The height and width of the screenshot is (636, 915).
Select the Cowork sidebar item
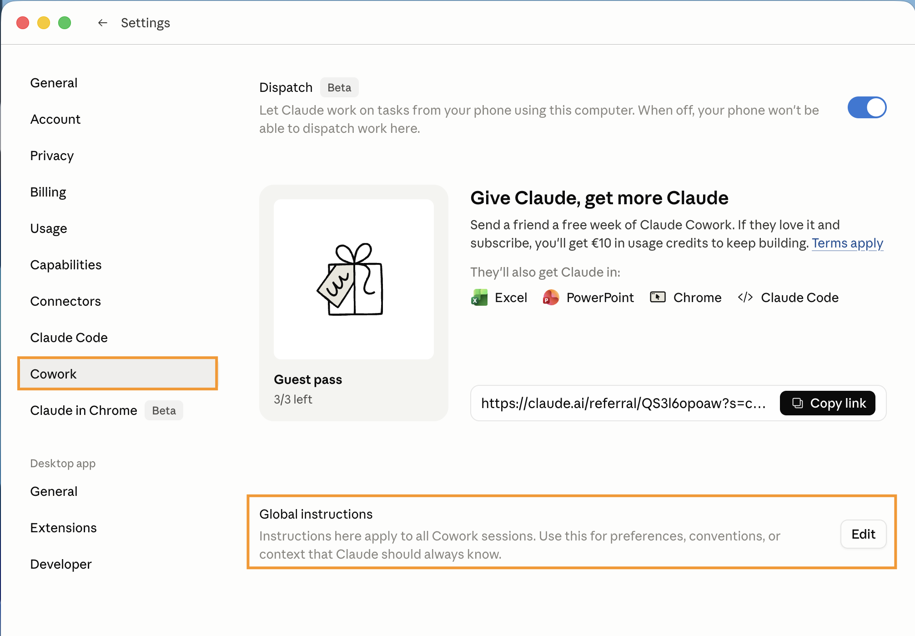tap(118, 374)
